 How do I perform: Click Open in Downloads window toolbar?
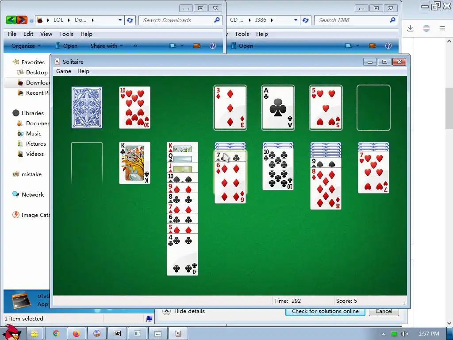pyautogui.click(x=66, y=46)
